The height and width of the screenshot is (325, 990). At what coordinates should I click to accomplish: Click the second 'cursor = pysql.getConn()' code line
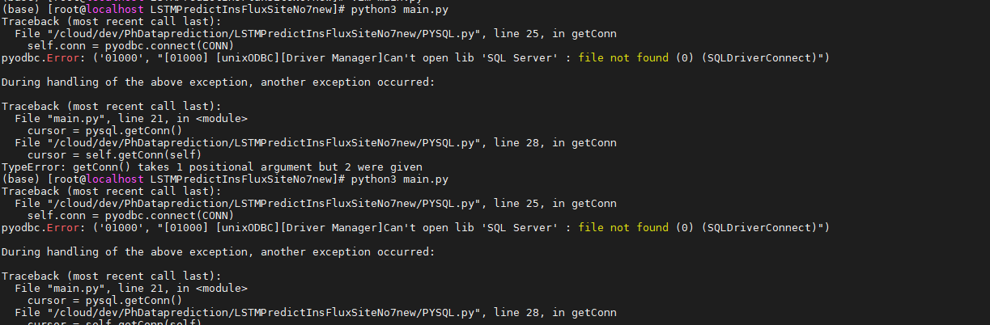104,301
